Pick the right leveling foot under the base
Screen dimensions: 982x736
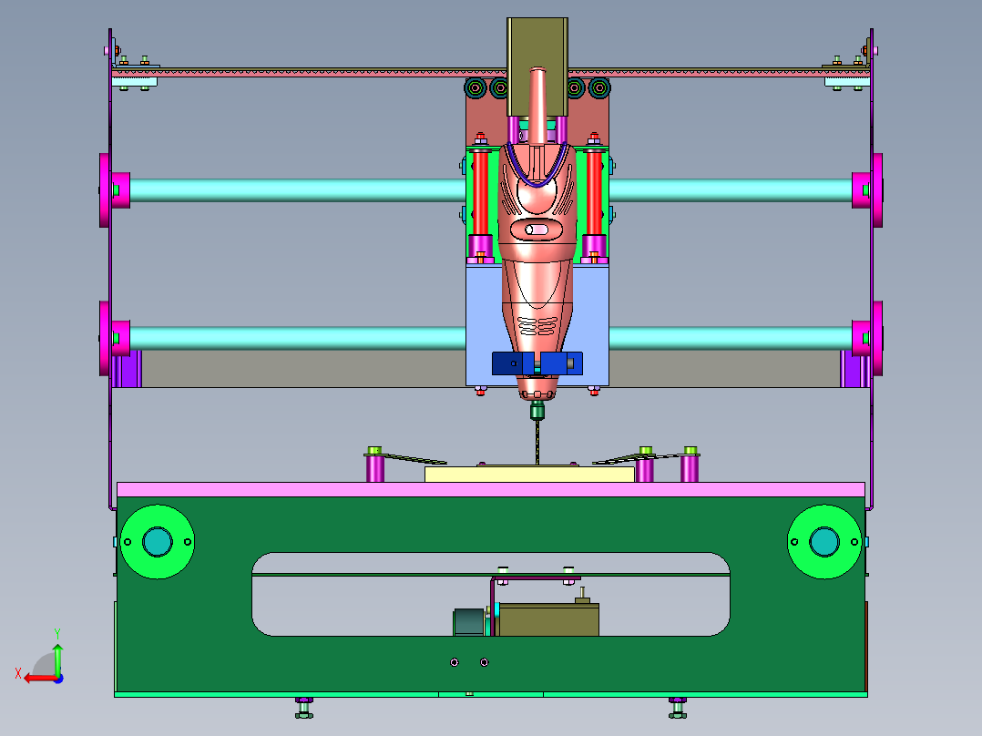[677, 708]
